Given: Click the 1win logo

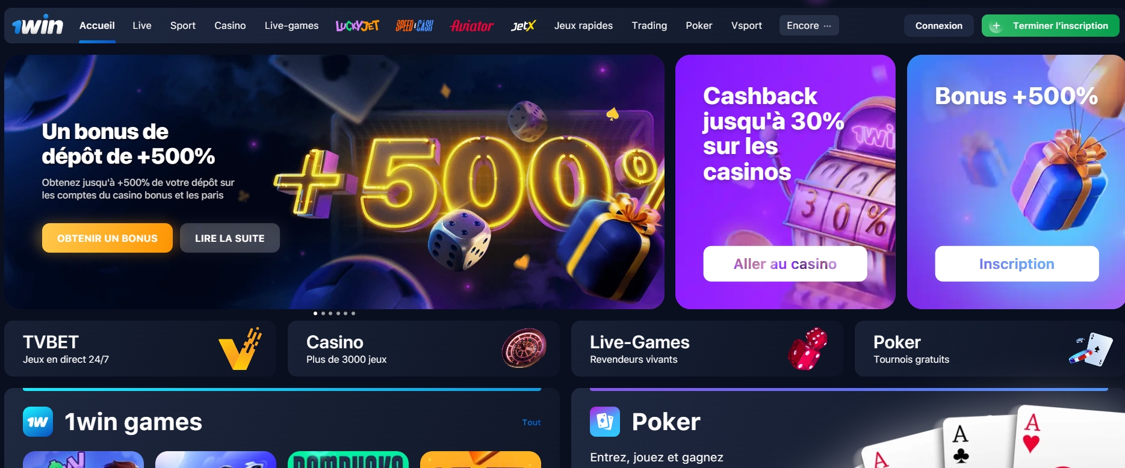Looking at the screenshot, I should tap(37, 25).
